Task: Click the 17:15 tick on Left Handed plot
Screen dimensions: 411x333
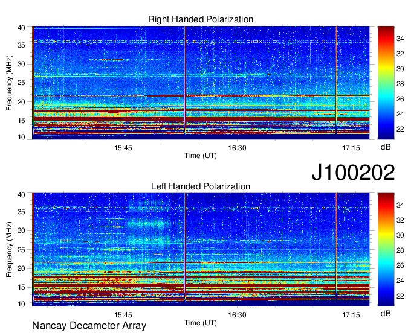Action: [351, 315]
